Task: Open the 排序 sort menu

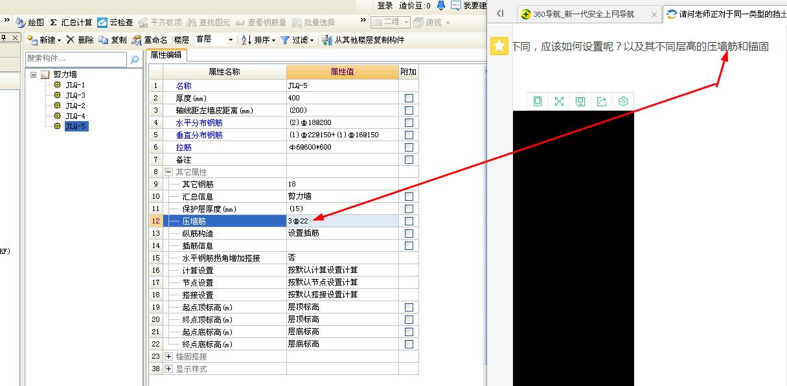Action: [x=258, y=40]
